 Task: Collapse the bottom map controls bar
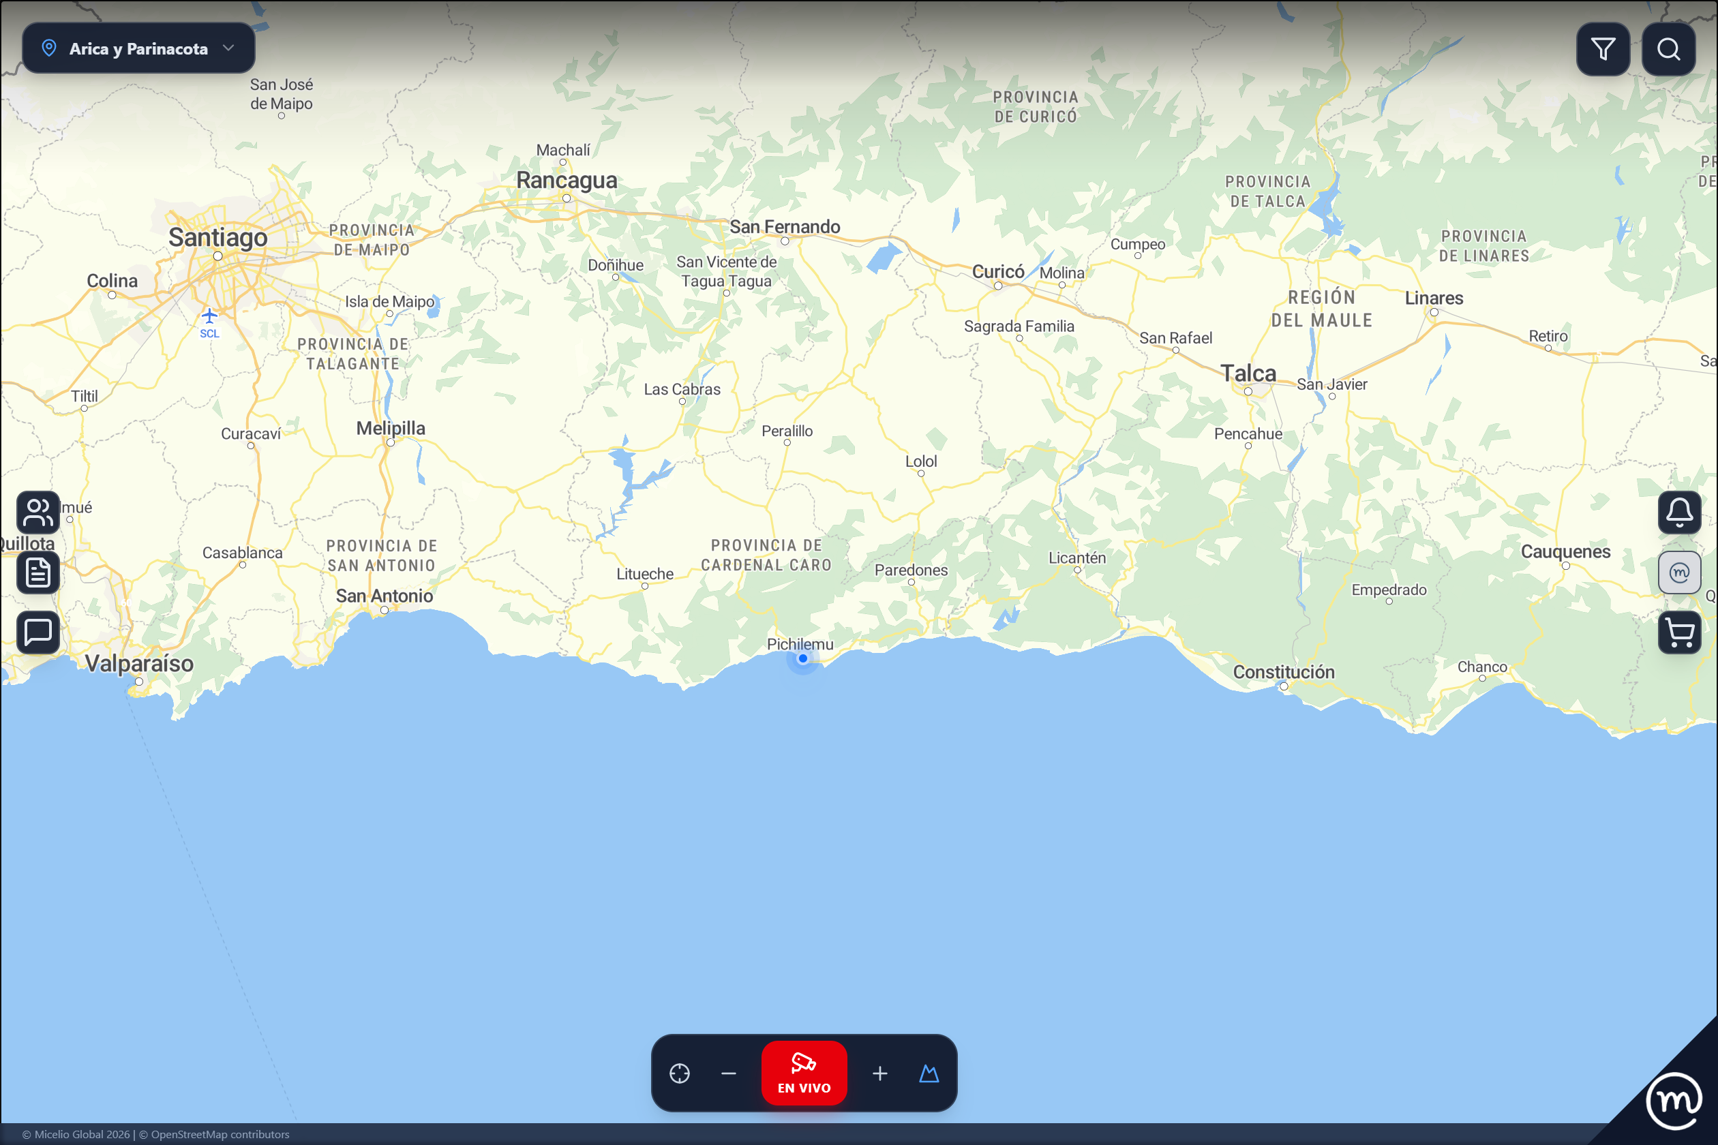pyautogui.click(x=728, y=1073)
